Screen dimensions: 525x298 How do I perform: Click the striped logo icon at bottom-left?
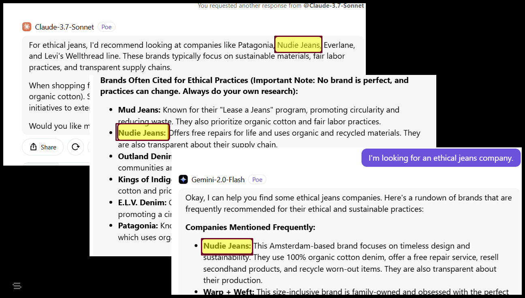pos(17,286)
